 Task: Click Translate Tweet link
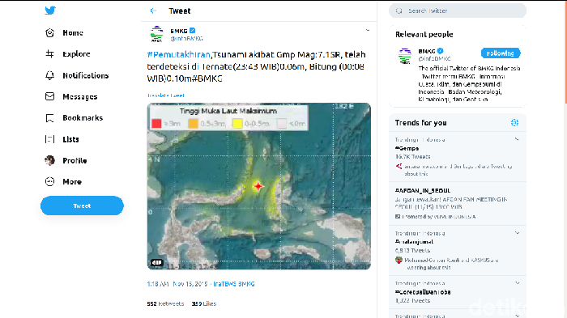tap(165, 95)
